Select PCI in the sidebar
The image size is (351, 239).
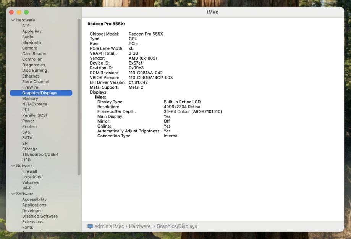26,110
